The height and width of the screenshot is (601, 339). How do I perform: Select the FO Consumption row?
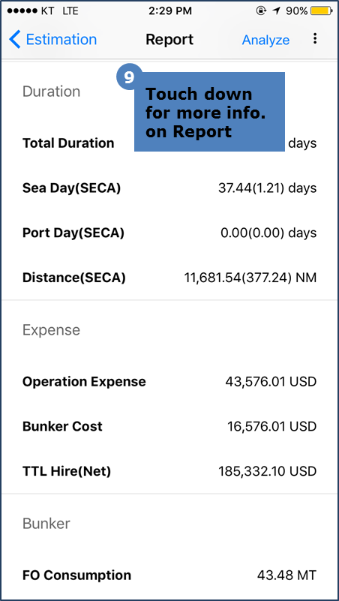(x=169, y=575)
